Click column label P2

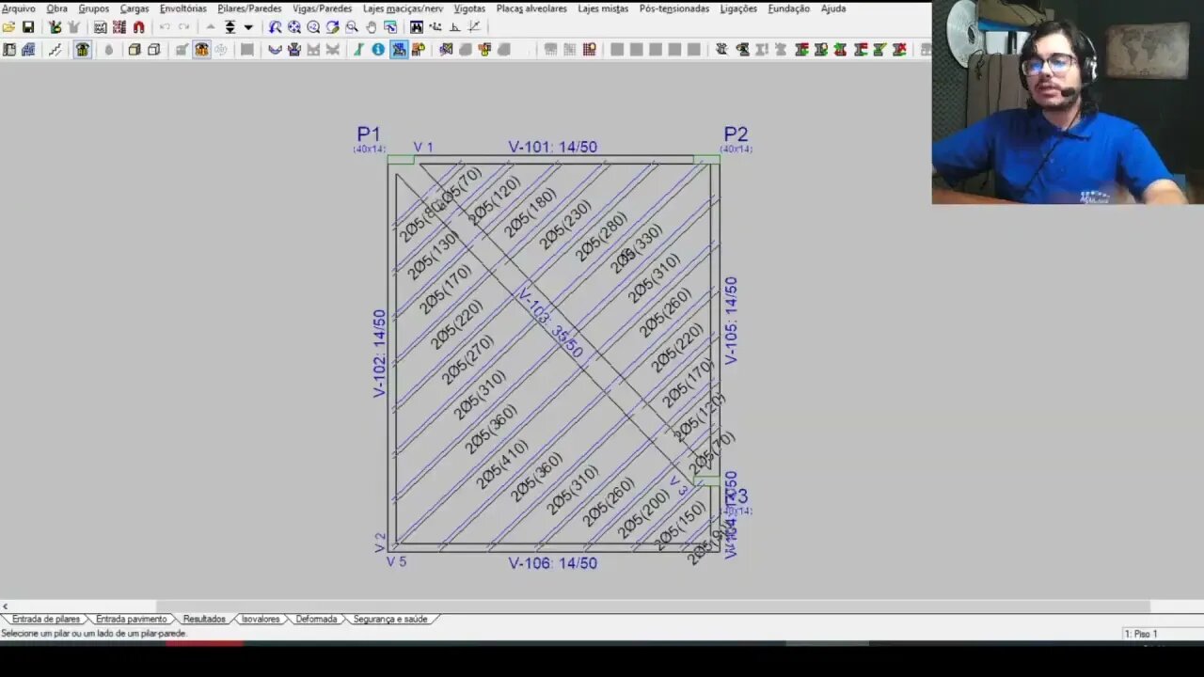point(736,134)
